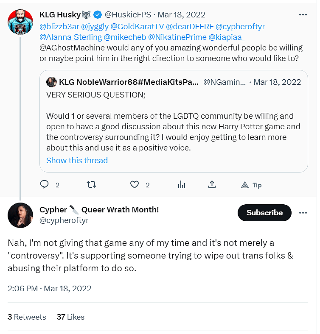Viewport: 320px width, 334px height.
Task: View the 3 Retweets list
Action: pos(27,317)
